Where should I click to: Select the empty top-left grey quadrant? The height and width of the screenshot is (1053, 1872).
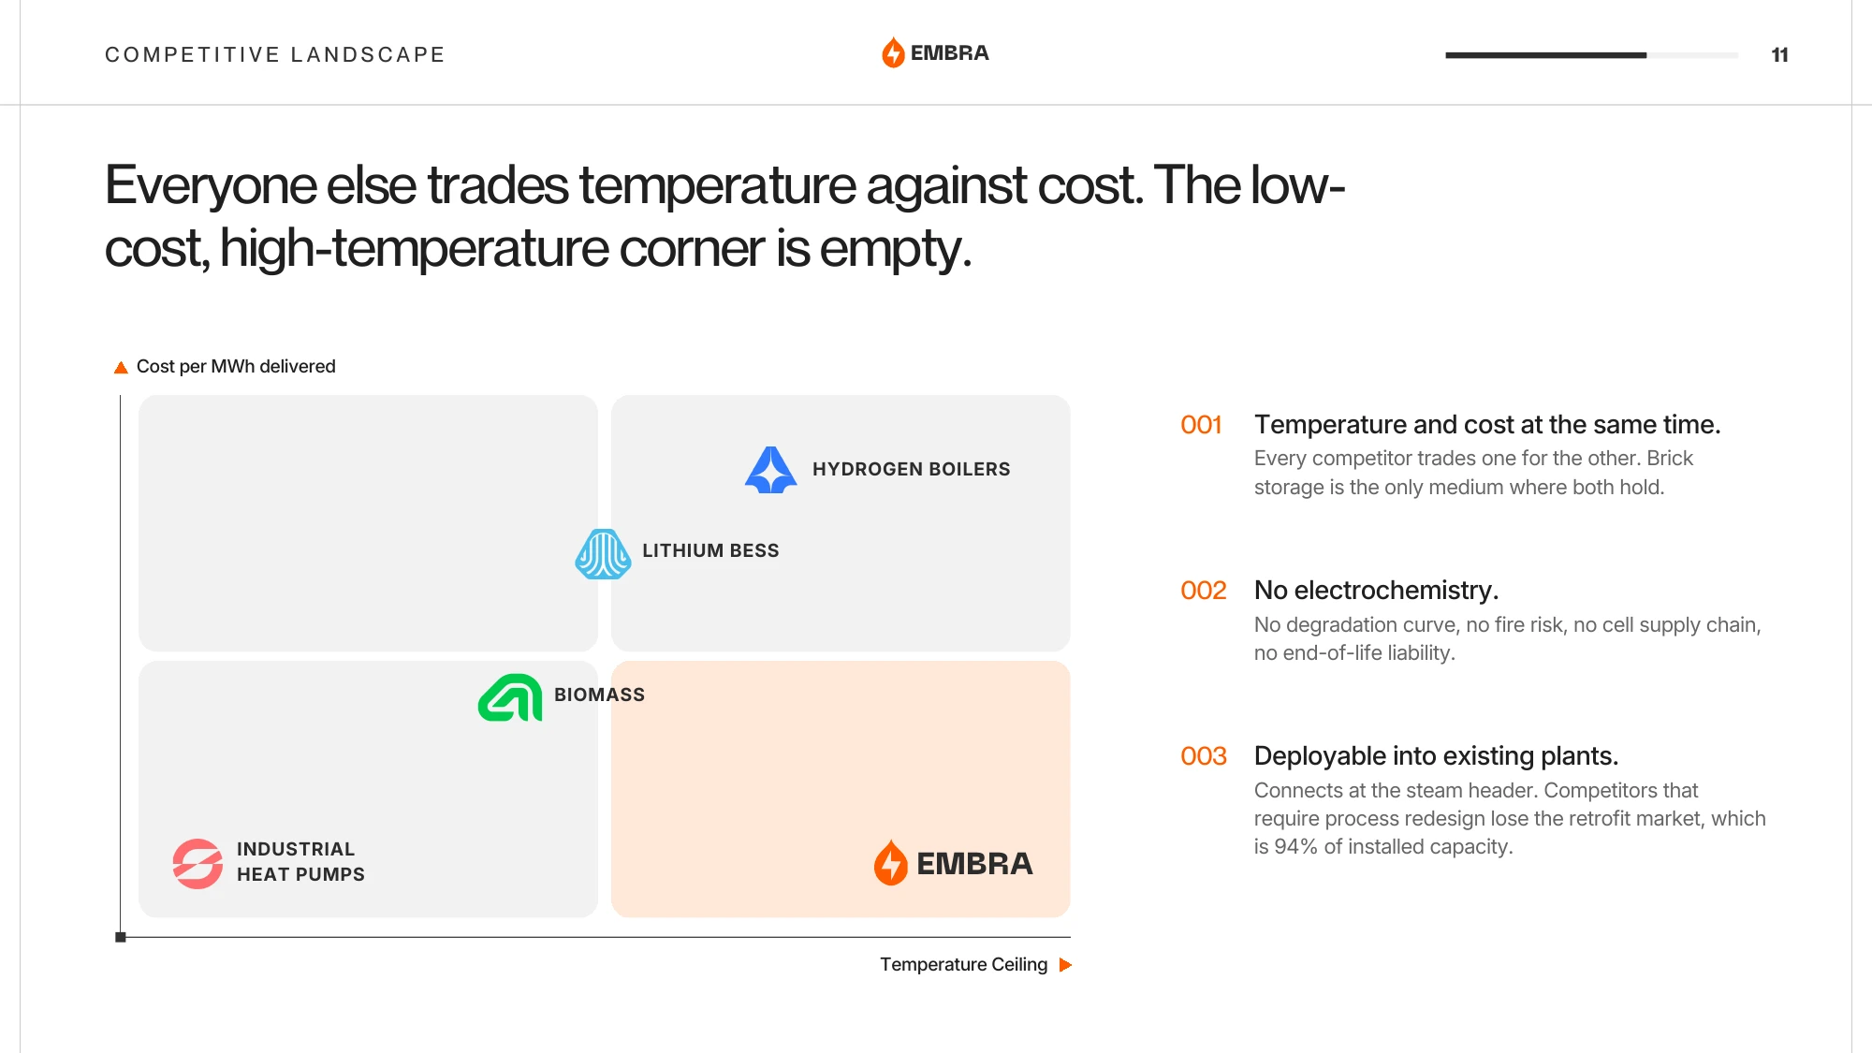coord(368,523)
